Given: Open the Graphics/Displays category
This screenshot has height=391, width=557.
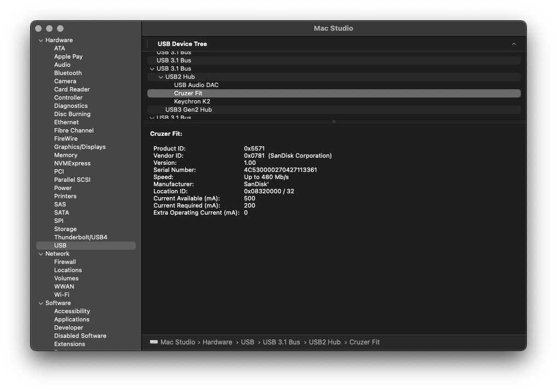Looking at the screenshot, I should tap(79, 146).
